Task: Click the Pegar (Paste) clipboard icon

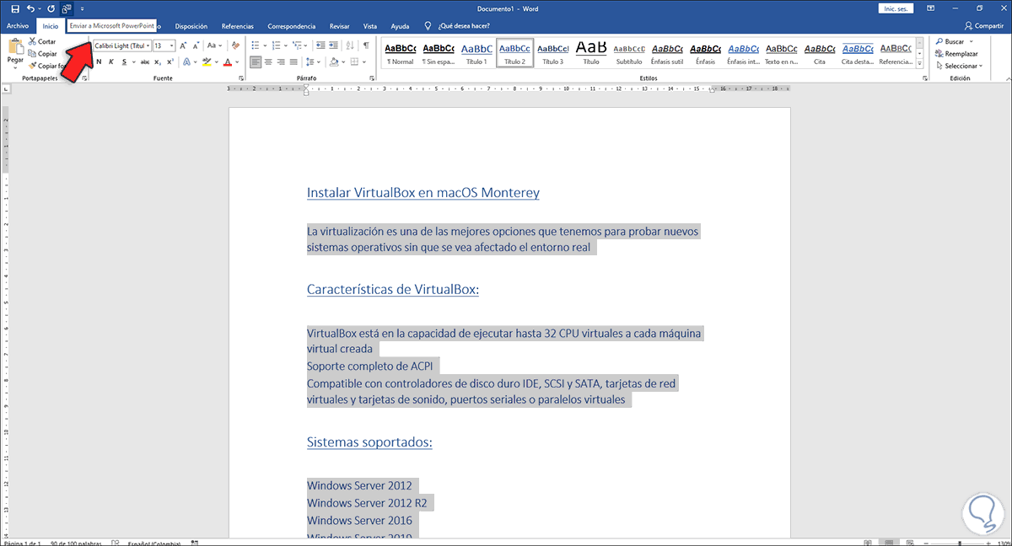Action: (15, 47)
